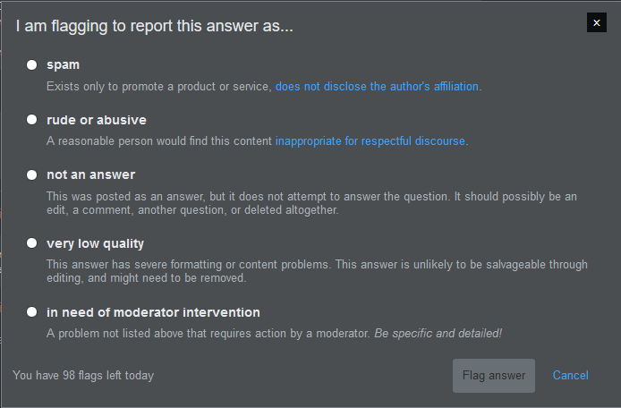Click the Cancel link

pyautogui.click(x=570, y=376)
